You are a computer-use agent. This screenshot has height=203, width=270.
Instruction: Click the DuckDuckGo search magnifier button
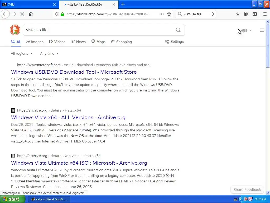tap(178, 30)
